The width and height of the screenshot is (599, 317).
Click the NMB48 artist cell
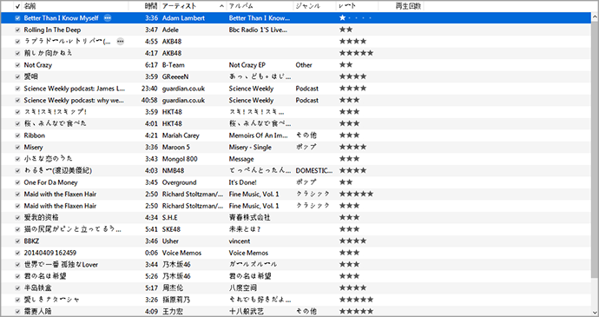(173, 170)
